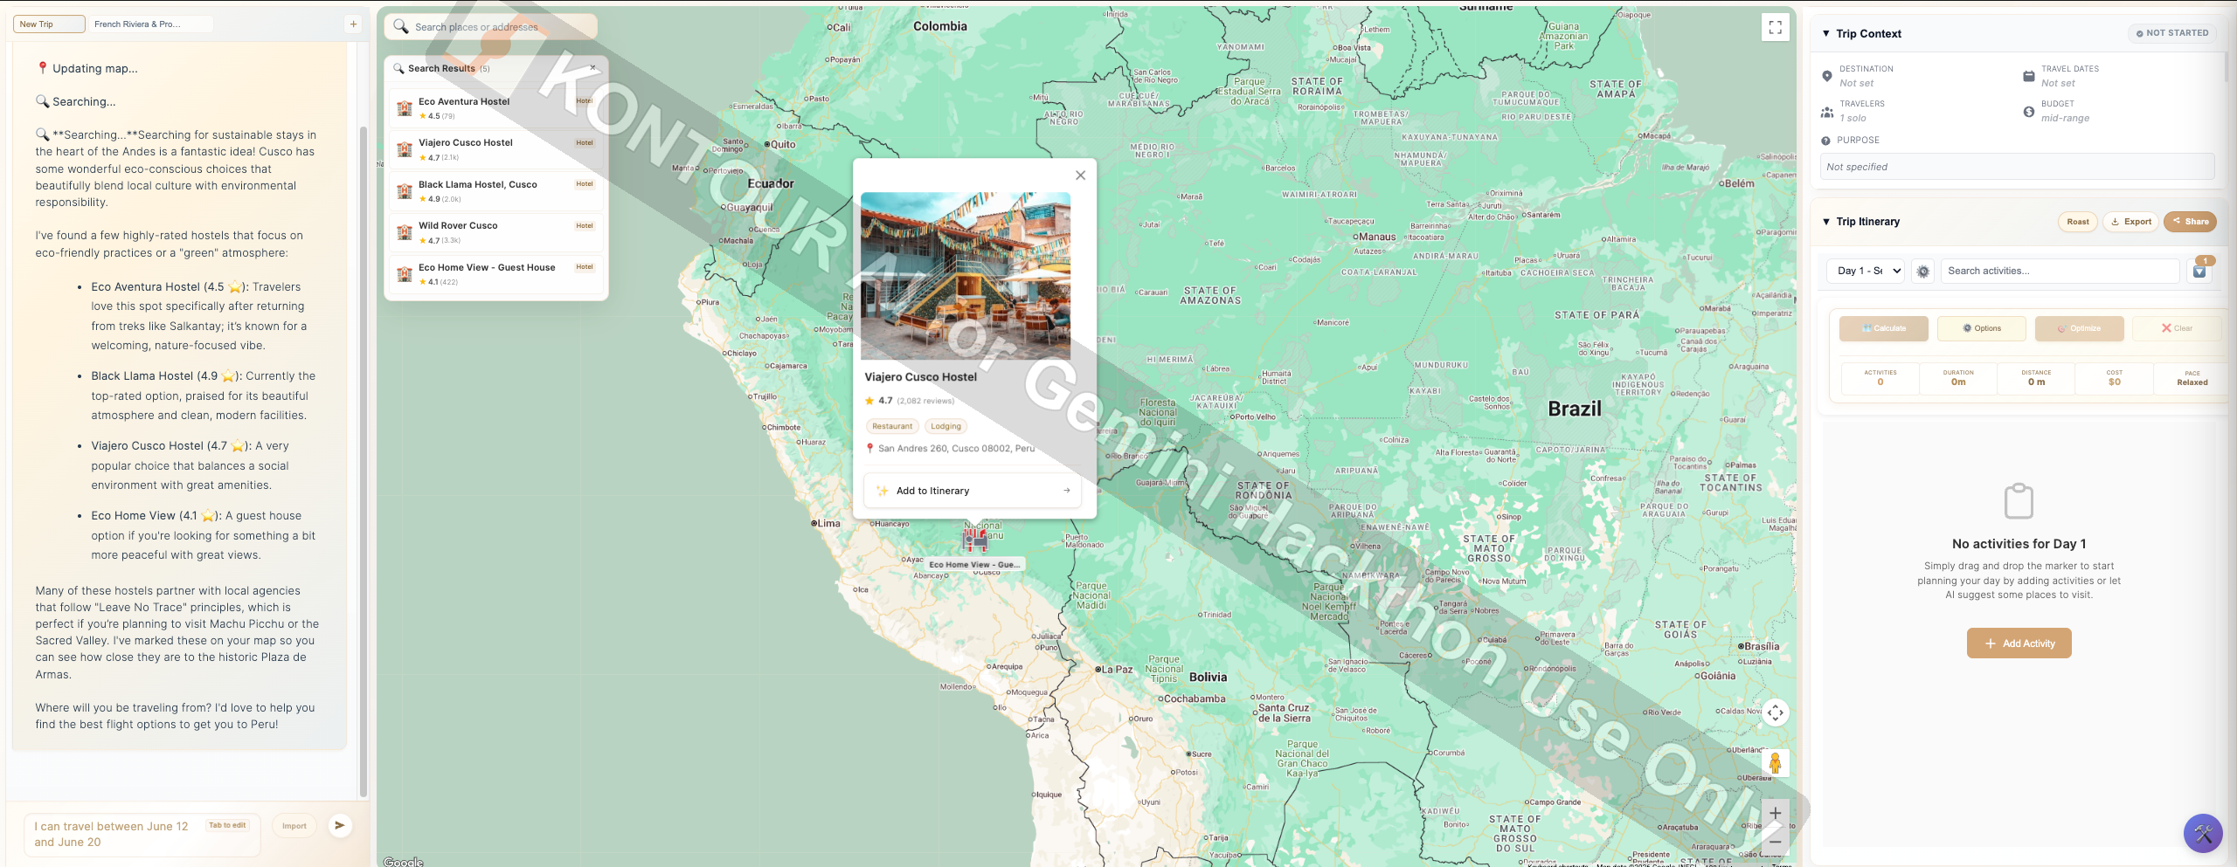2237x867 pixels.
Task: Edit the Travelers value
Action: click(x=1853, y=118)
